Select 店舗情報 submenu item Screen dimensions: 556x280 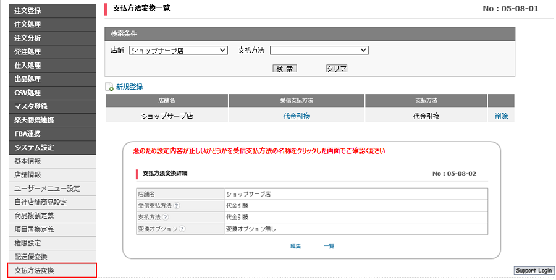click(53, 175)
